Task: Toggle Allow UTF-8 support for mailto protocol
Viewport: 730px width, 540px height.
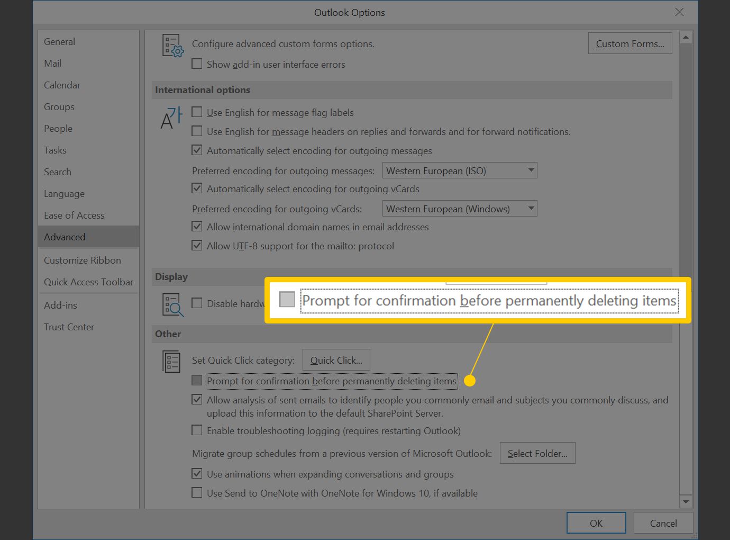Action: [197, 246]
